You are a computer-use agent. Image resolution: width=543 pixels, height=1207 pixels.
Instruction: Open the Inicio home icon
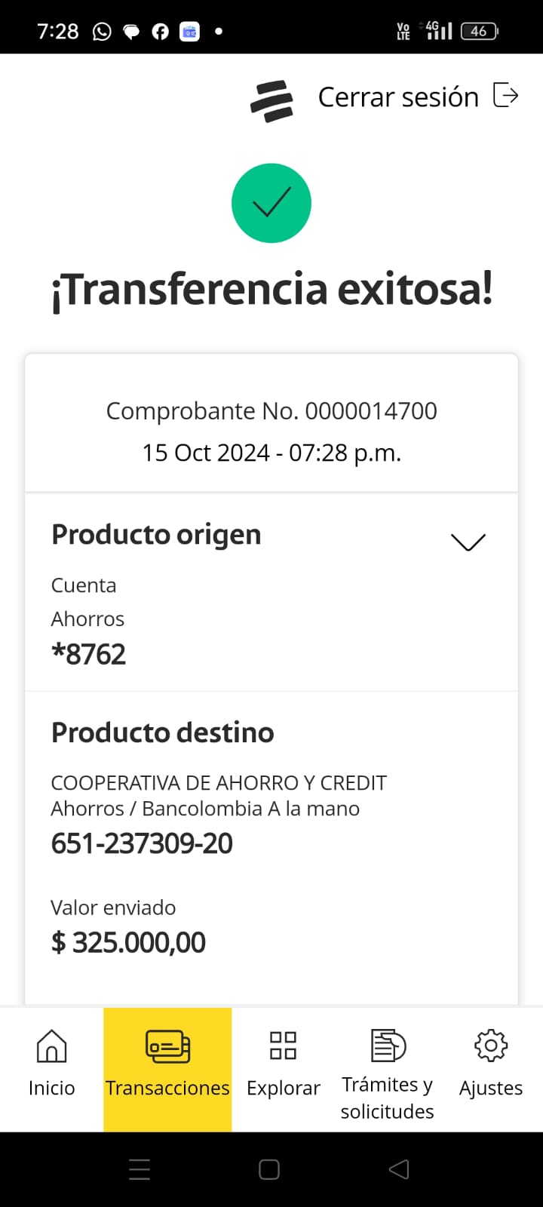[51, 1046]
